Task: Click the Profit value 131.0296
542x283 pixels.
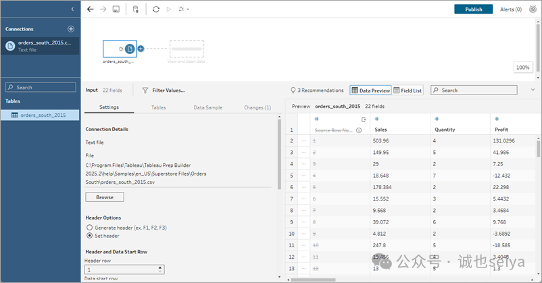Action: tap(503, 140)
